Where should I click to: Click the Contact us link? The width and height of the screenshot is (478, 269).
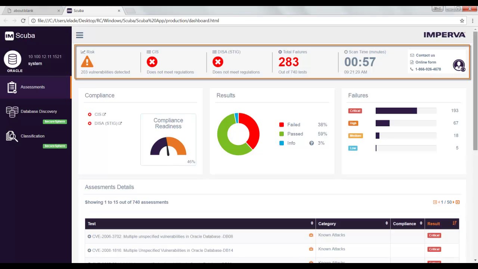(x=425, y=55)
